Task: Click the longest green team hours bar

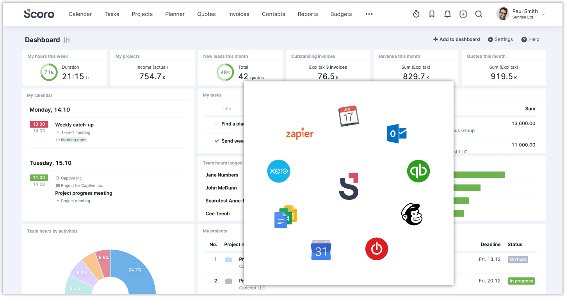Action: tap(479, 175)
